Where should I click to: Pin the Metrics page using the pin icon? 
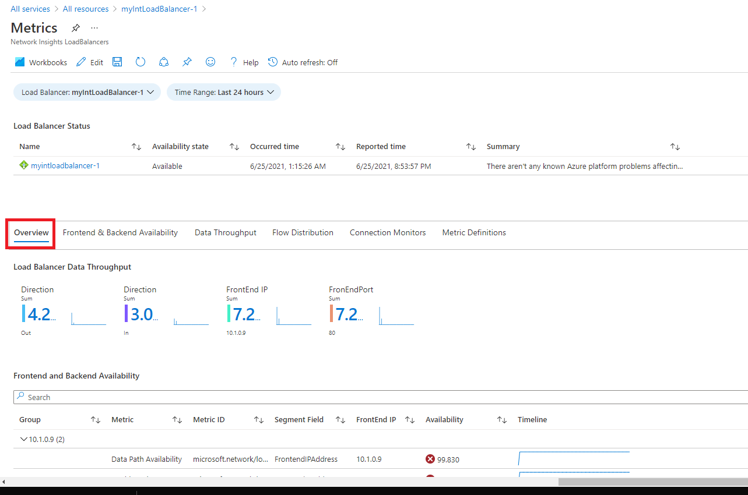(x=75, y=27)
